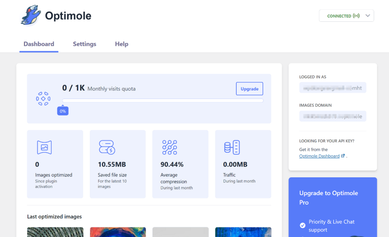
Task: Select the Average compression dots icon
Action: click(169, 147)
